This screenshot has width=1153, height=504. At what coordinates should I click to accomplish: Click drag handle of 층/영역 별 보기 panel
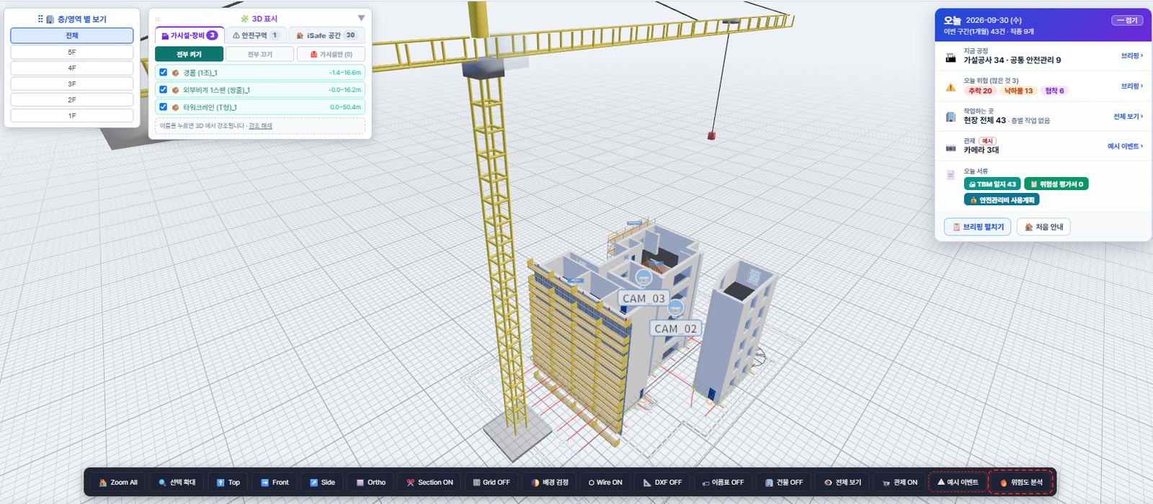coord(40,19)
